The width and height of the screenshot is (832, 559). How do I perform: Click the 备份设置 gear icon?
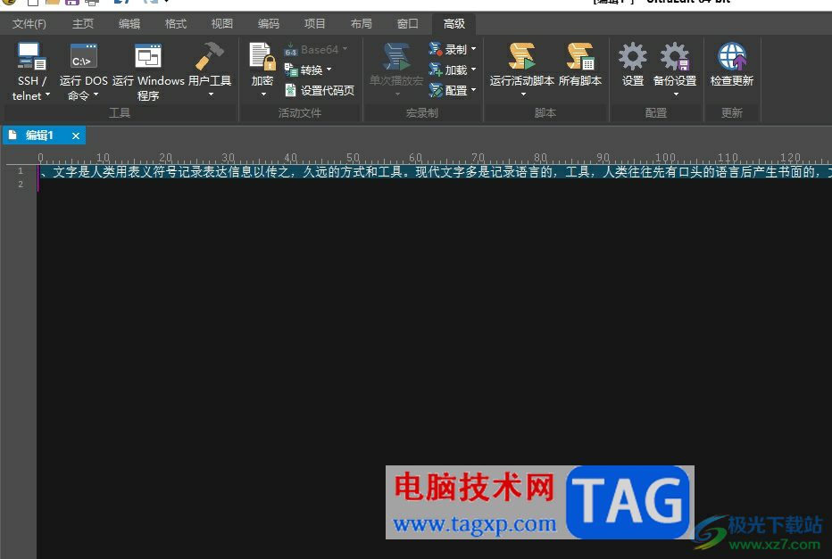(x=674, y=56)
